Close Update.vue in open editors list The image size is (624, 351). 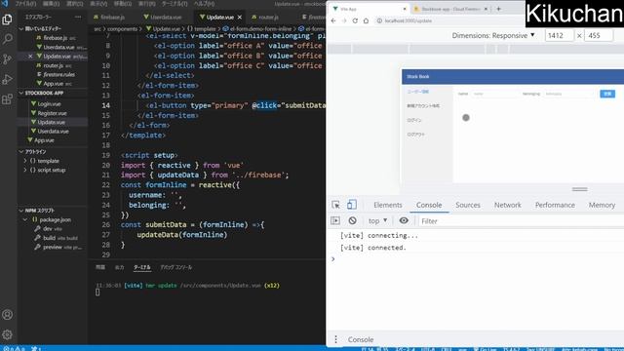(x=30, y=57)
